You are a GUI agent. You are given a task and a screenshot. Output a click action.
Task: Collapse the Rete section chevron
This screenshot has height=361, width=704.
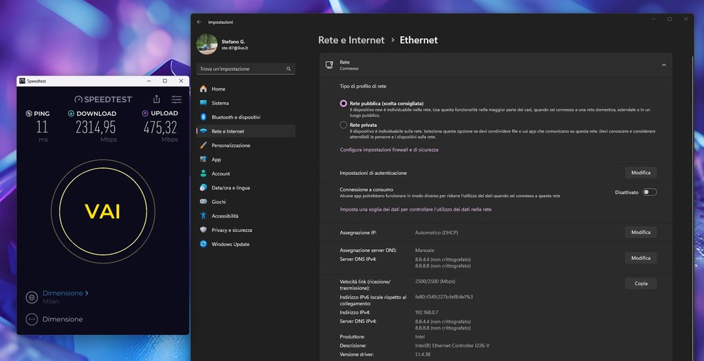[x=663, y=65]
